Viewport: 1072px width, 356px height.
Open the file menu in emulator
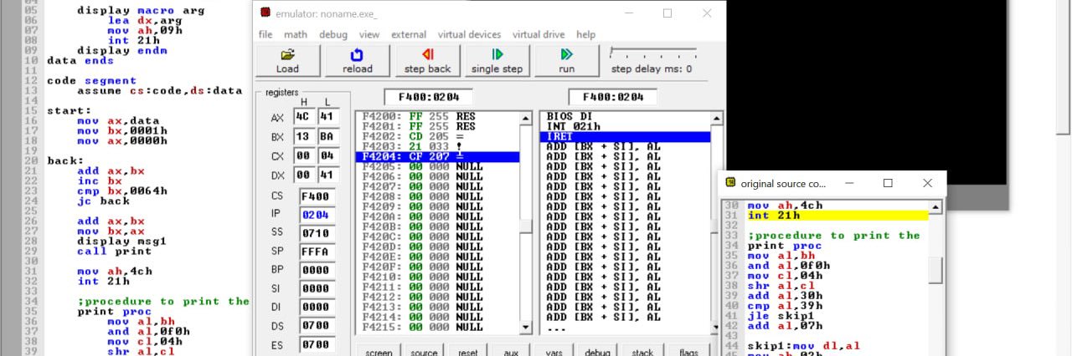(265, 34)
